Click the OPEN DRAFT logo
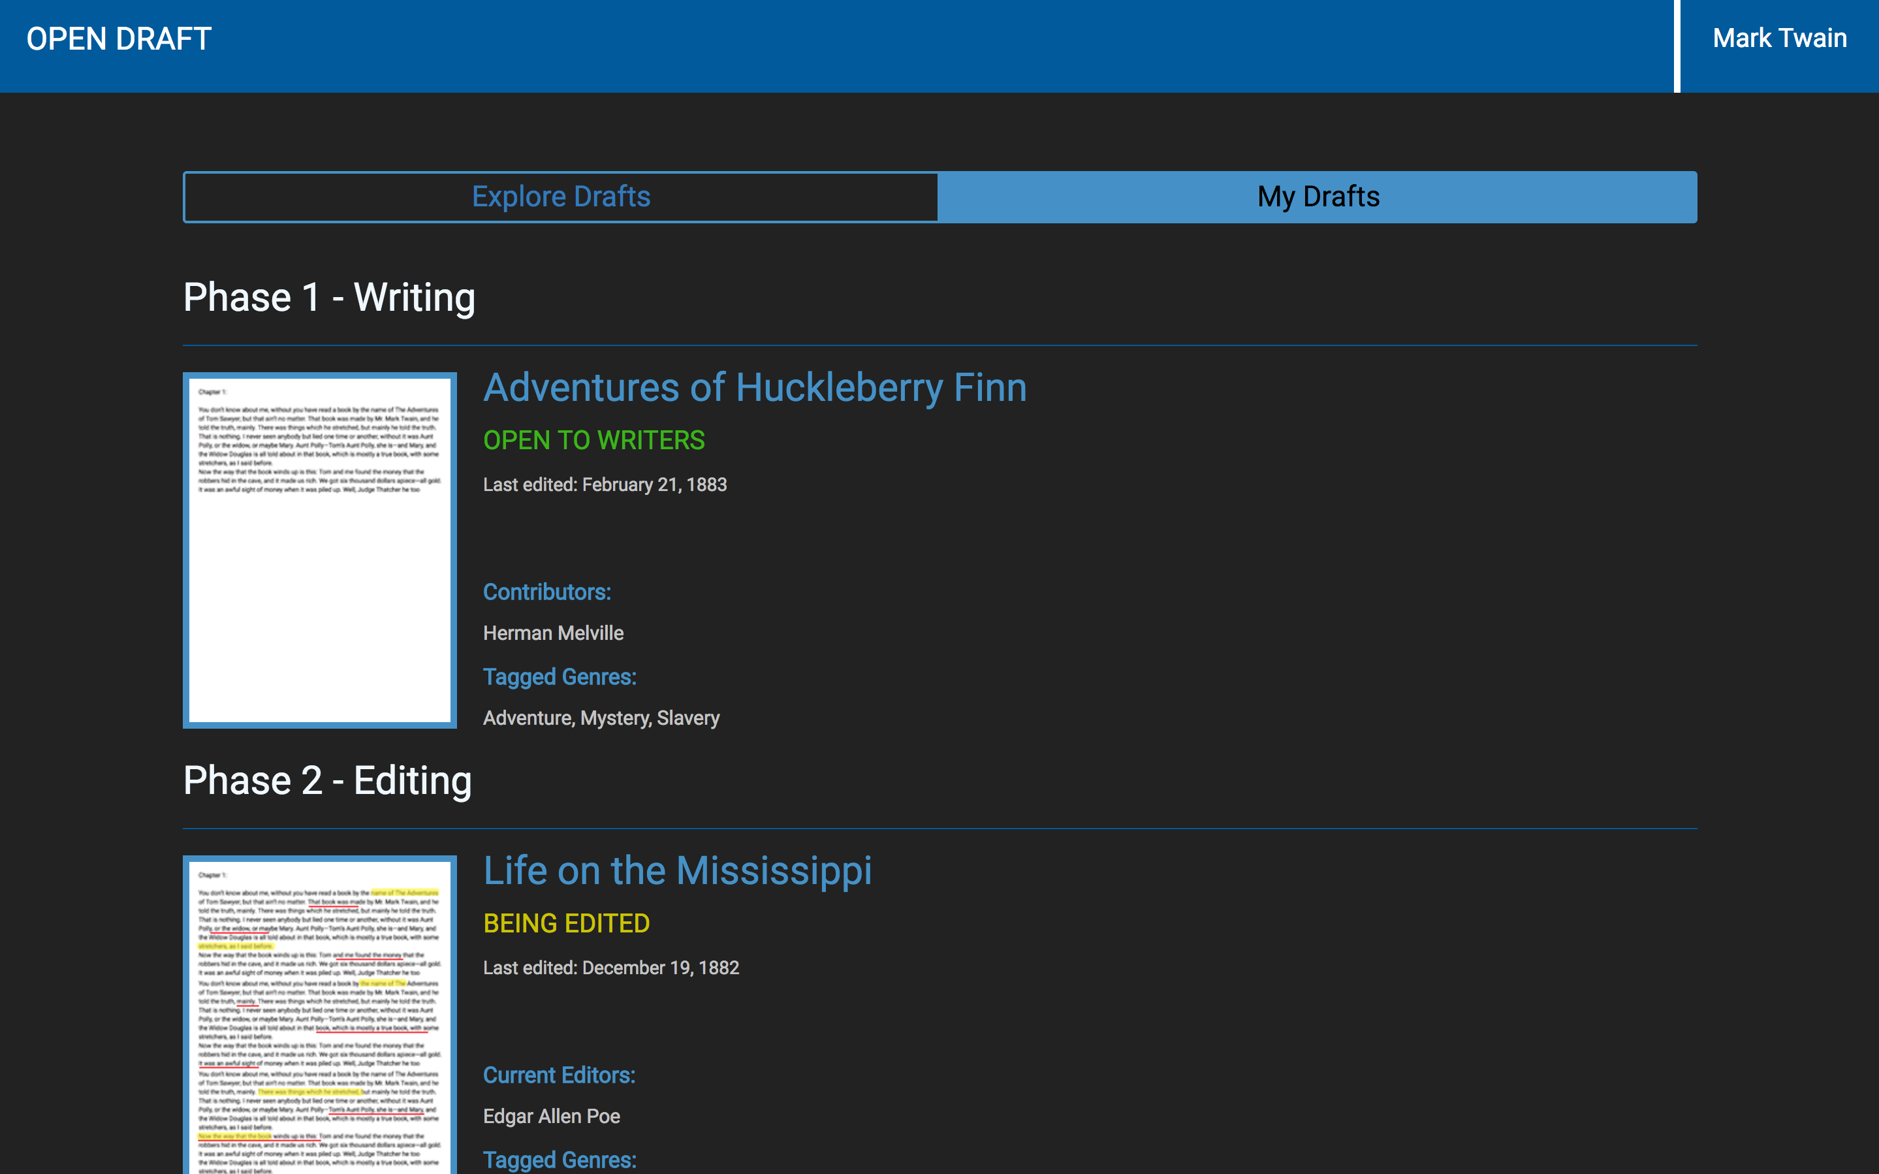1879x1174 pixels. coord(119,39)
